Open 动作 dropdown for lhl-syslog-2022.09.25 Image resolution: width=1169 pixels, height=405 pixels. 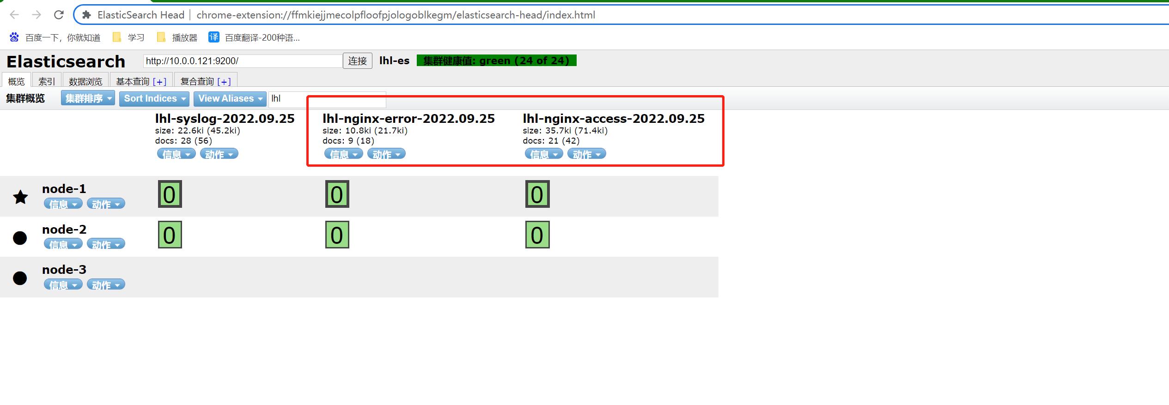pyautogui.click(x=219, y=154)
